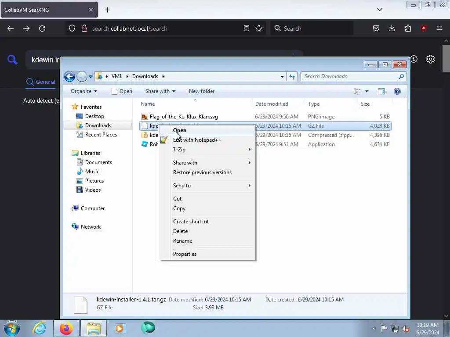Screen dimensions: 450x337
Task: Choose Restore previous versions
Action: point(207,172)
